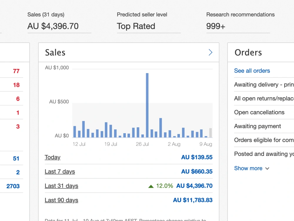Image resolution: width=294 pixels, height=221 pixels.
Task: Click the Show more chevron in Orders
Action: click(x=266, y=169)
